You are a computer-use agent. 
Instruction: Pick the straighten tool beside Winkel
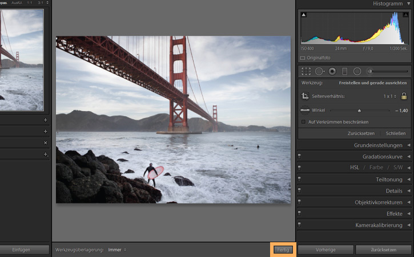tap(305, 110)
